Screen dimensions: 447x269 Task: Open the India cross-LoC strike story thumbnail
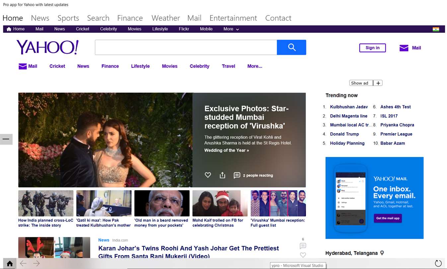pyautogui.click(x=46, y=203)
